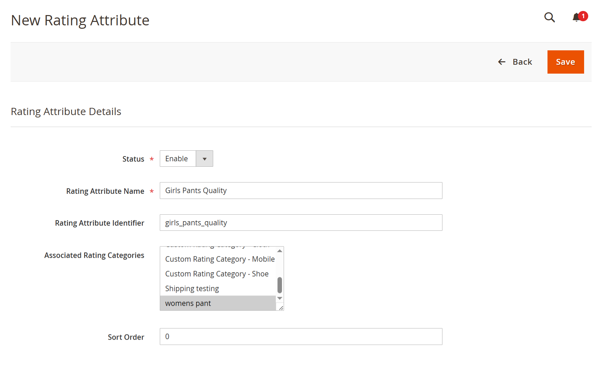Click the categories list scroll-down arrow
The image size is (606, 365).
[x=280, y=298]
